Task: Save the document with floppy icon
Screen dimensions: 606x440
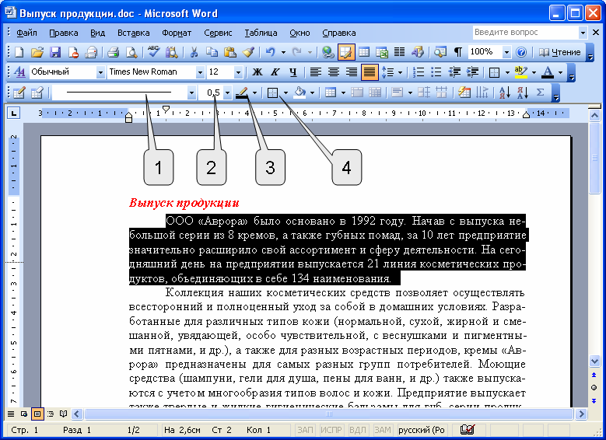Action: pos(55,52)
